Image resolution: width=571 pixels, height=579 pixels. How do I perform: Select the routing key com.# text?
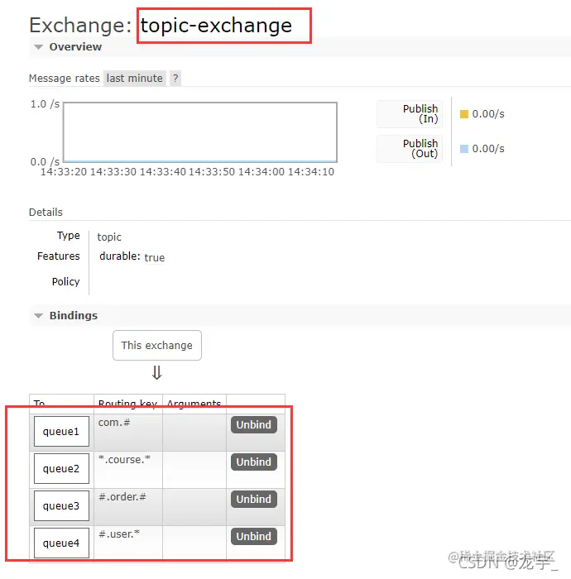[x=114, y=423]
